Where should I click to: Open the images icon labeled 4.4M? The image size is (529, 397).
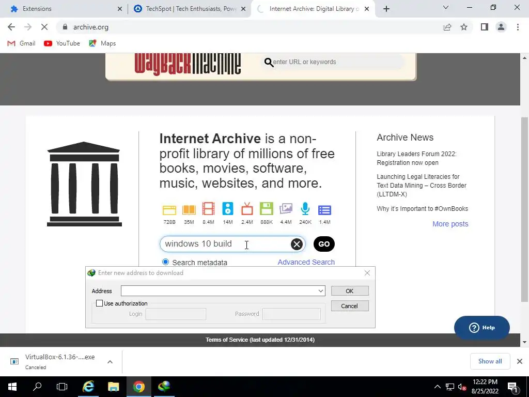pos(286,209)
